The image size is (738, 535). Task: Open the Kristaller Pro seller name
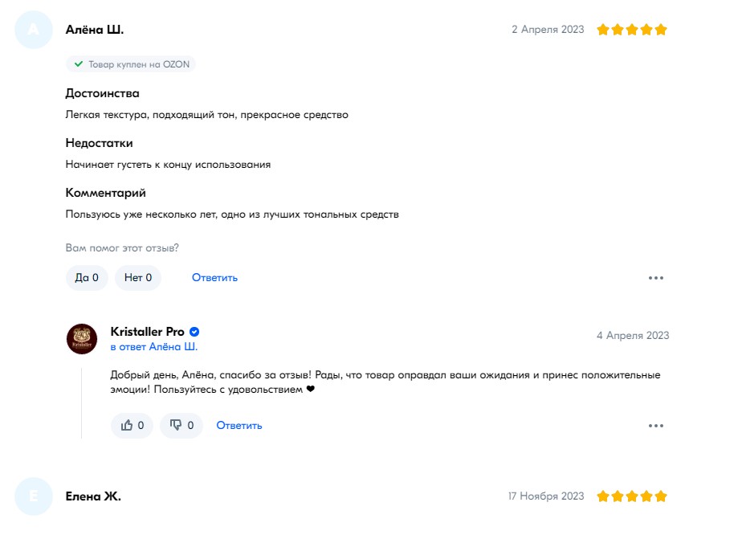(147, 332)
